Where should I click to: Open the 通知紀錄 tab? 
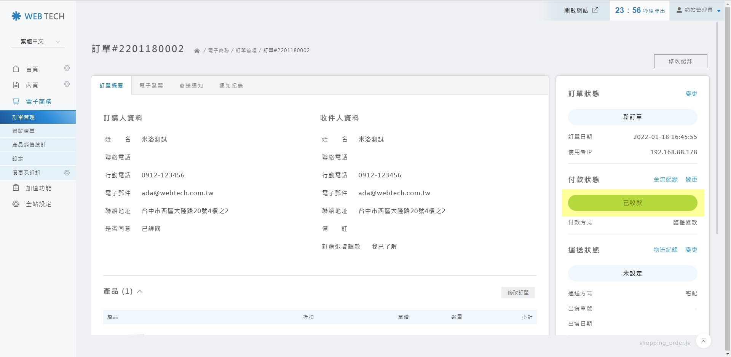[x=231, y=86]
